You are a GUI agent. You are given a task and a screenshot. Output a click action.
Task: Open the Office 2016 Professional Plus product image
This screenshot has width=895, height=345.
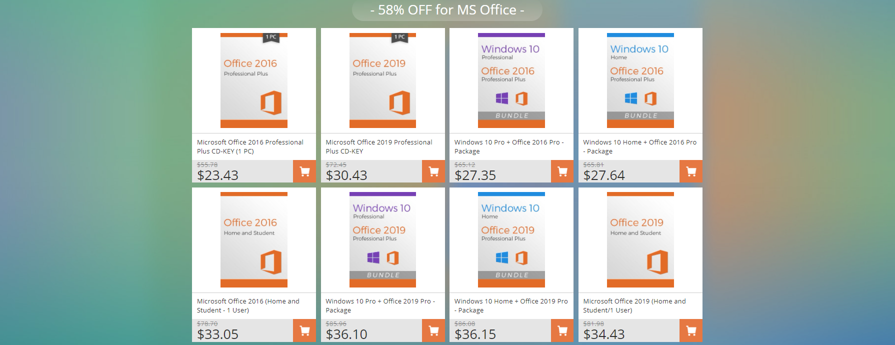(254, 80)
